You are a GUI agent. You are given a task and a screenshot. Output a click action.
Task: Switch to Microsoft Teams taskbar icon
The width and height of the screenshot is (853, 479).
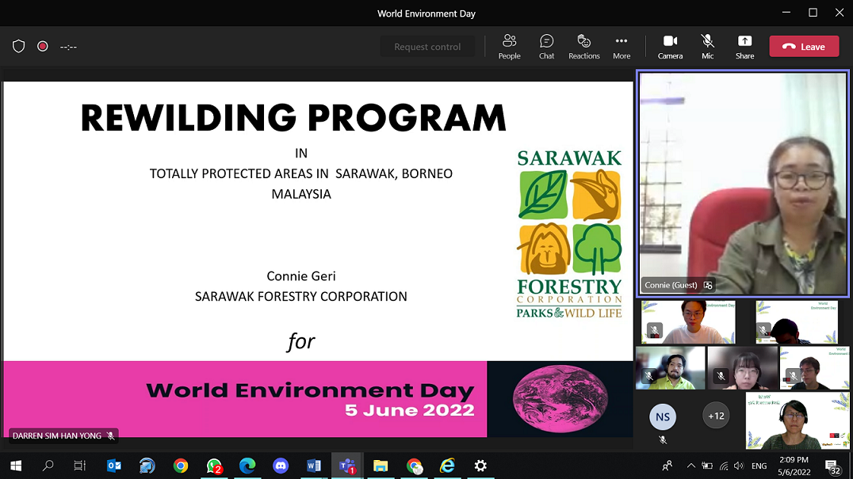(347, 466)
